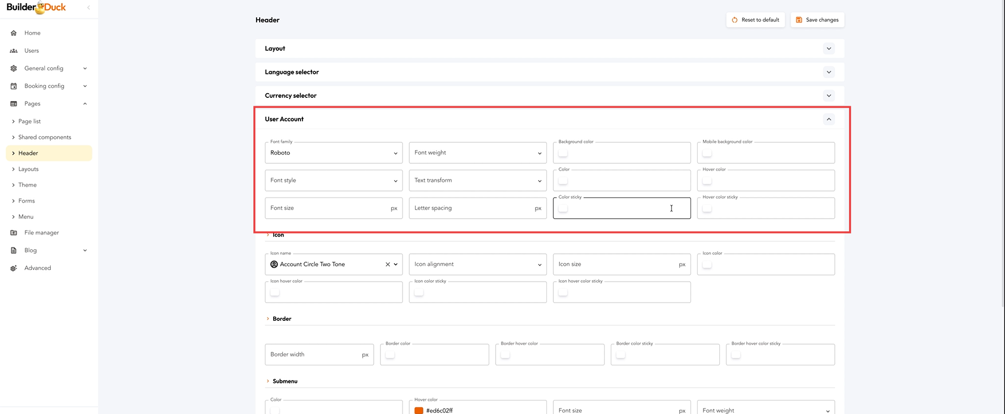The image size is (1005, 414).
Task: Expand the Currency selector section
Action: pyautogui.click(x=829, y=96)
